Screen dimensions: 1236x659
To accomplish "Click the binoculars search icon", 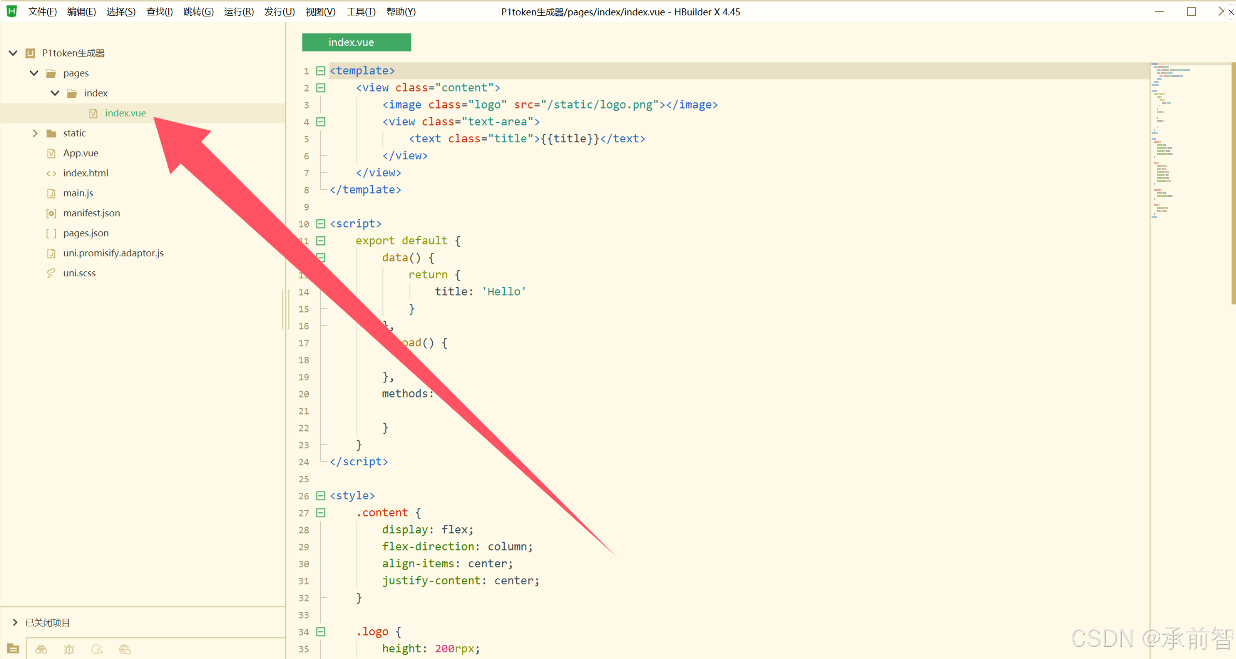I will [x=41, y=649].
